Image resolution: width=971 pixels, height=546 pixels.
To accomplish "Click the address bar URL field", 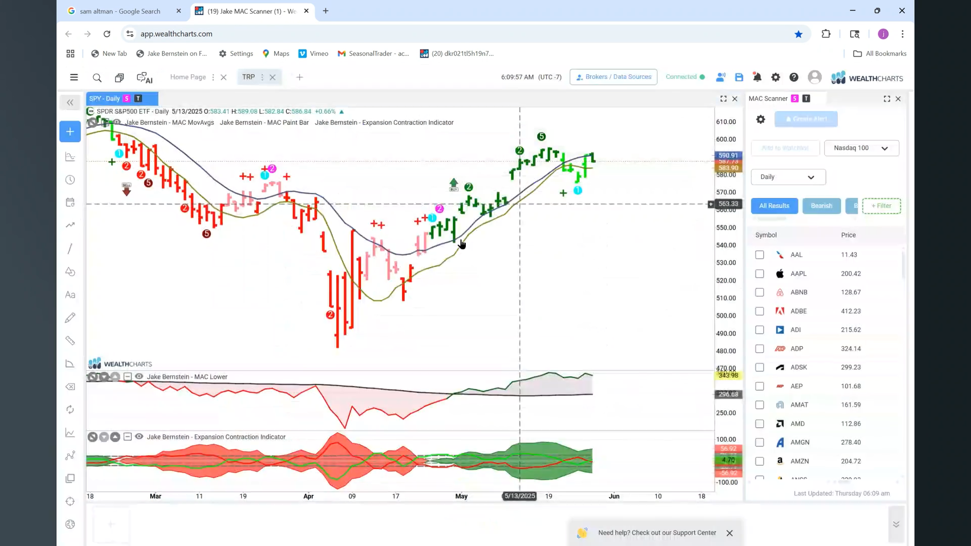I will [455, 34].
